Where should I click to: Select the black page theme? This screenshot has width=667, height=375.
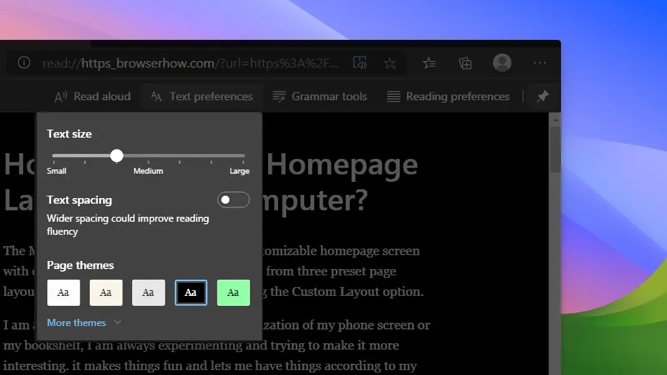tap(191, 292)
